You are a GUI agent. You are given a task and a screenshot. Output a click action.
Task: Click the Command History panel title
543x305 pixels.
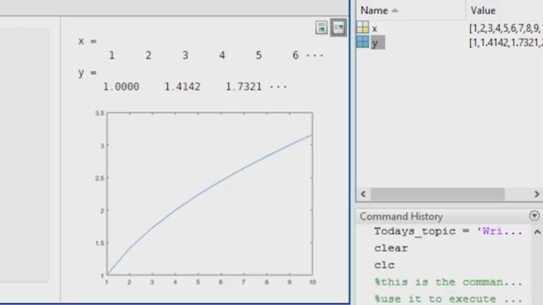[x=401, y=216]
